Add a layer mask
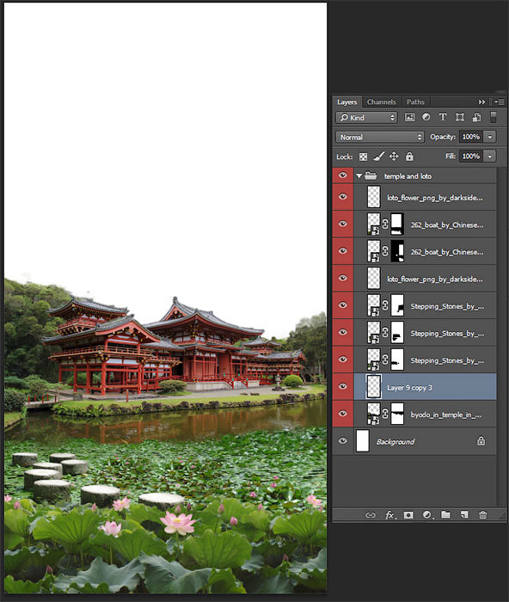 (408, 515)
